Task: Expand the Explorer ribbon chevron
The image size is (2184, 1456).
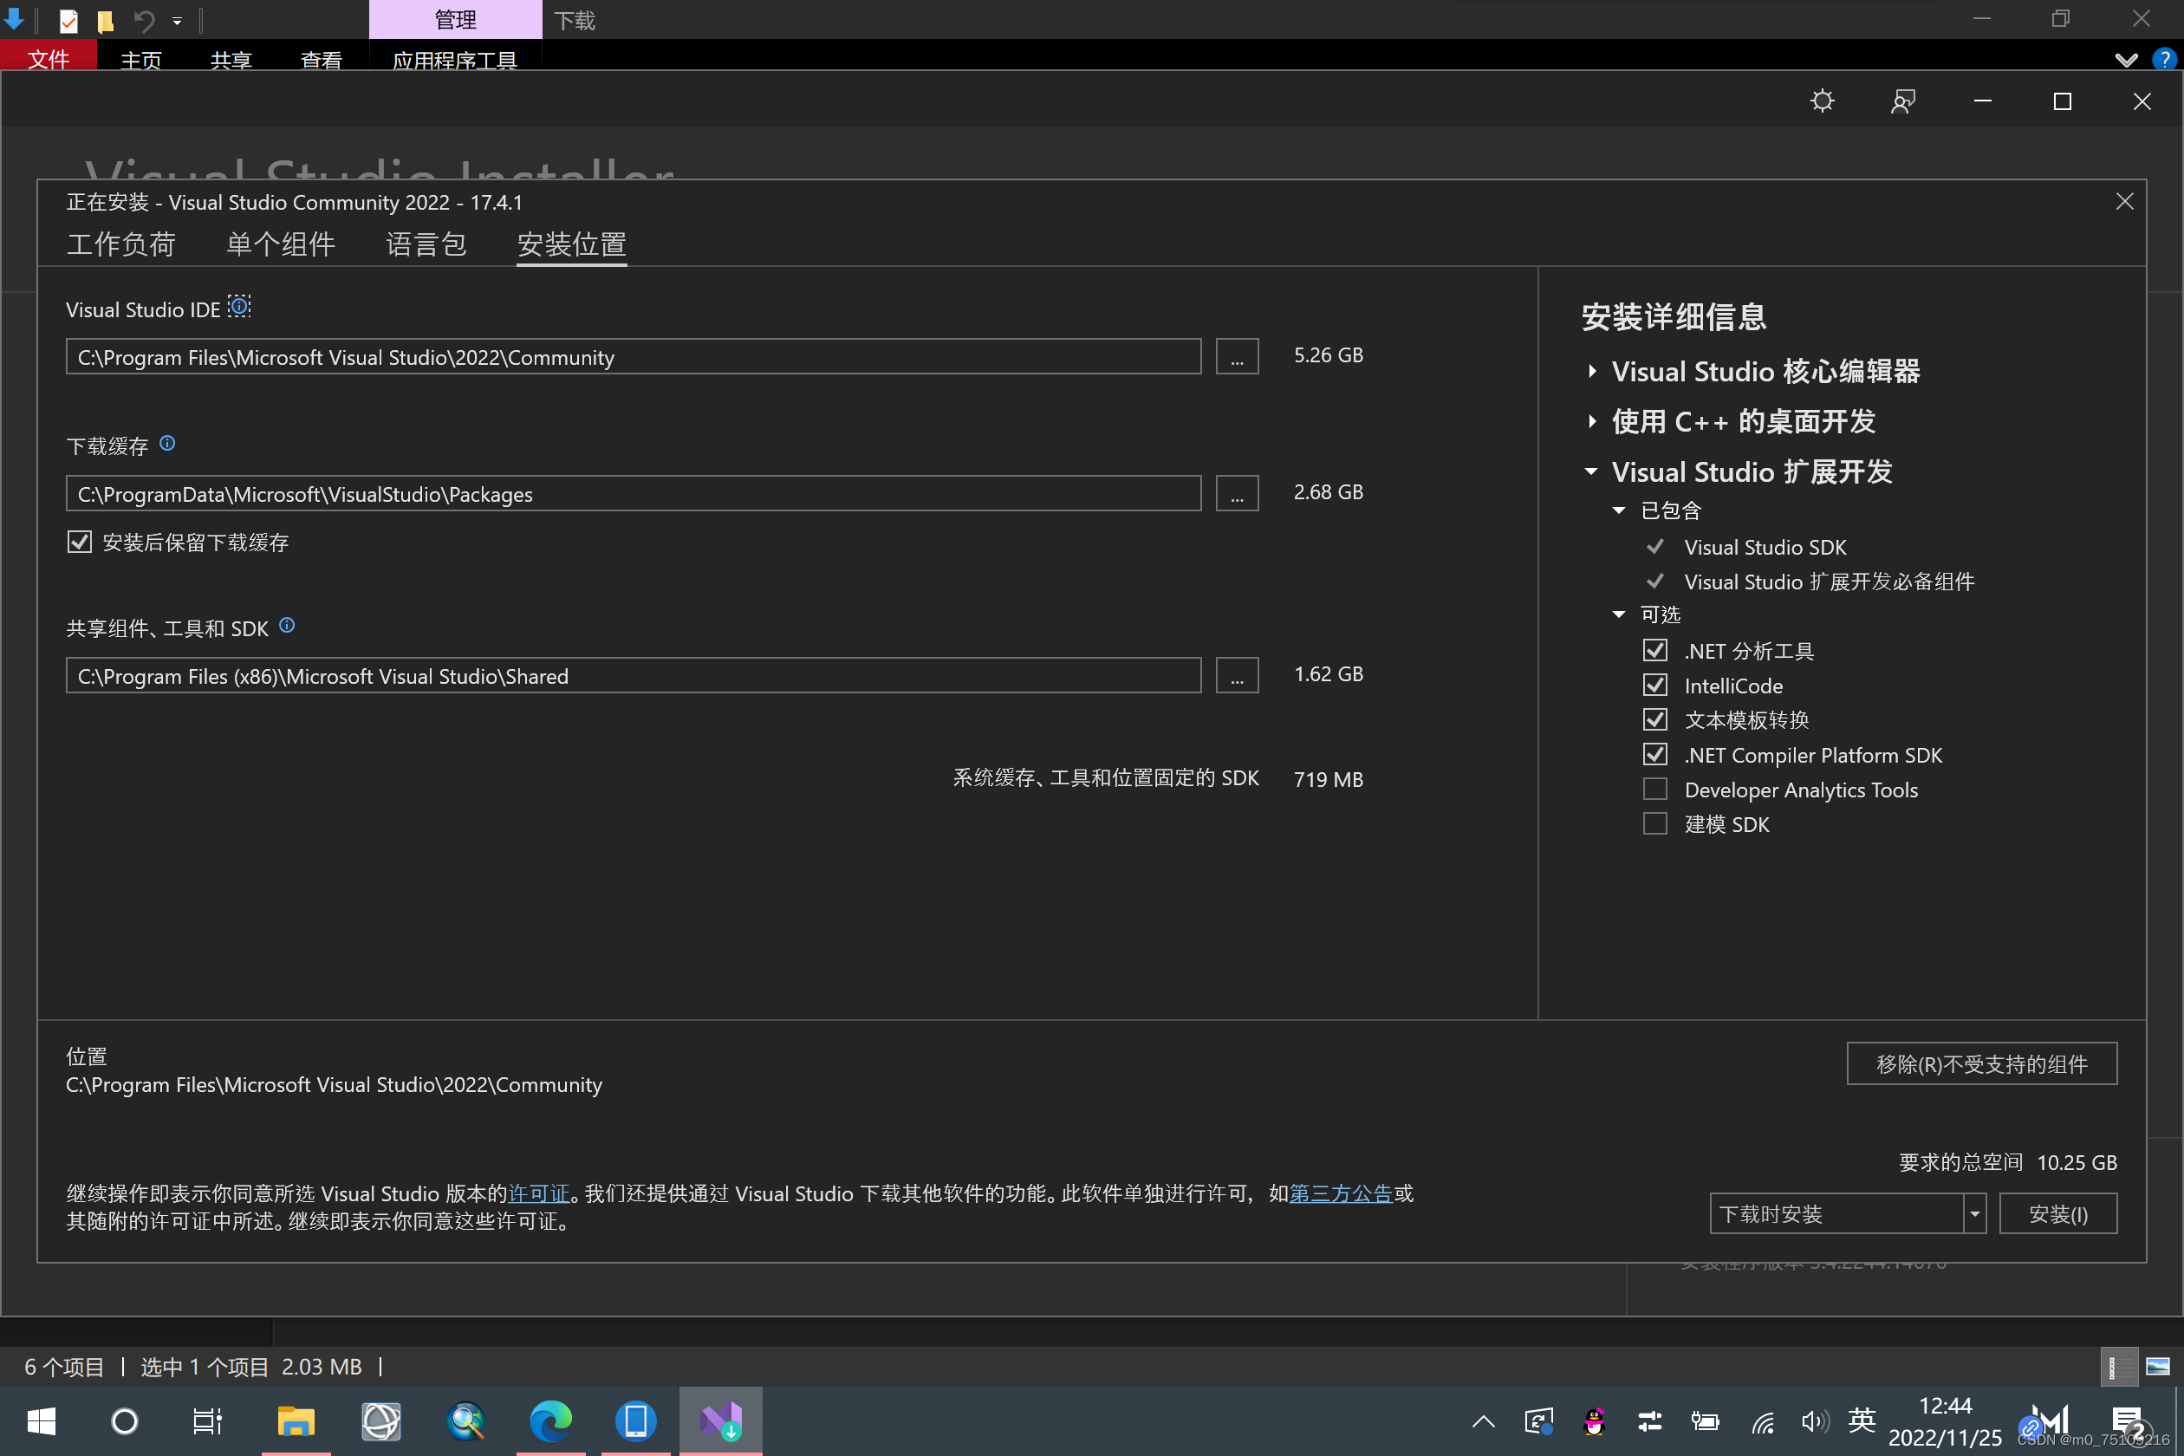Action: pyautogui.click(x=2125, y=60)
